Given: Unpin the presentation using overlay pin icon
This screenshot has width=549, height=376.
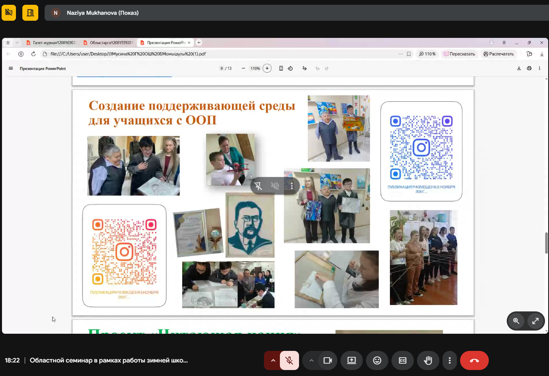Looking at the screenshot, I should point(258,186).
